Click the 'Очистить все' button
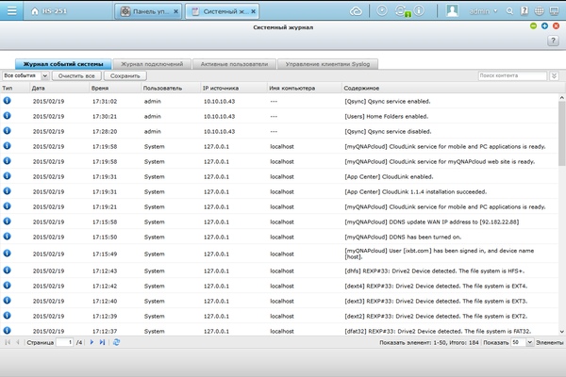This screenshot has height=377, width=566. pyautogui.click(x=76, y=74)
